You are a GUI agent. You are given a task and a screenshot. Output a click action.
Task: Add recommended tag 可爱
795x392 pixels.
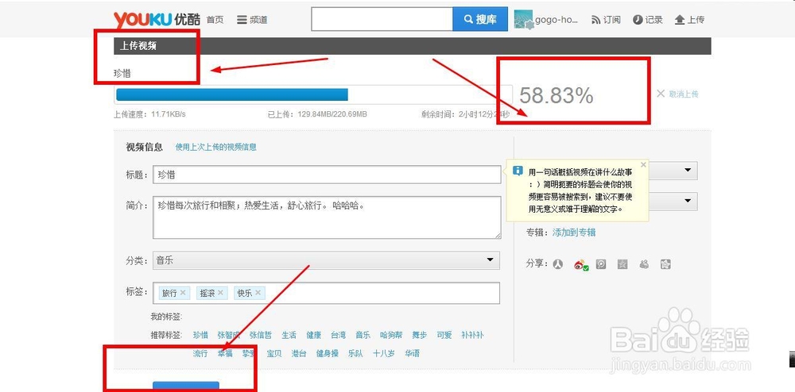pyautogui.click(x=444, y=336)
